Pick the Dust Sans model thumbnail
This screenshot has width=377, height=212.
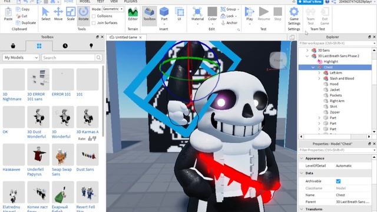point(87,154)
